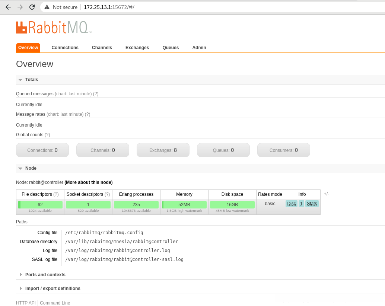Screen dimensions: 385x306
Task: Open the Command Line link
Action: pyautogui.click(x=55, y=303)
